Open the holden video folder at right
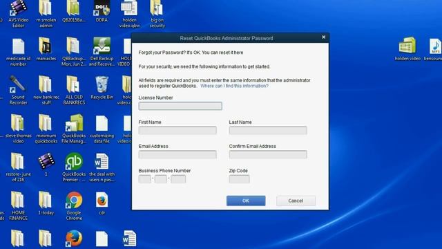The height and width of the screenshot is (249, 442). tap(407, 49)
